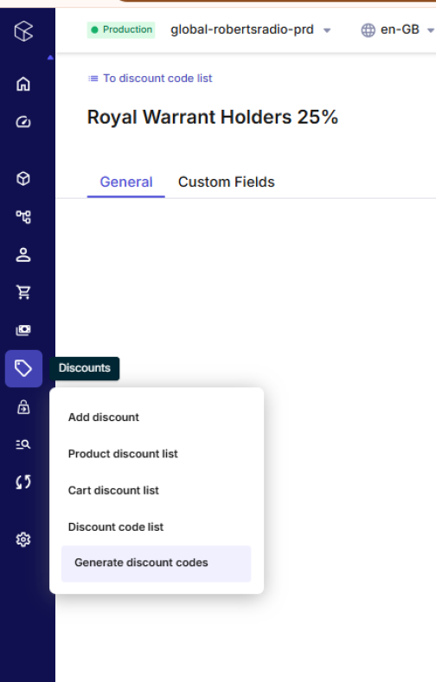Select Cart discount list menu item
The height and width of the screenshot is (682, 436).
click(113, 490)
